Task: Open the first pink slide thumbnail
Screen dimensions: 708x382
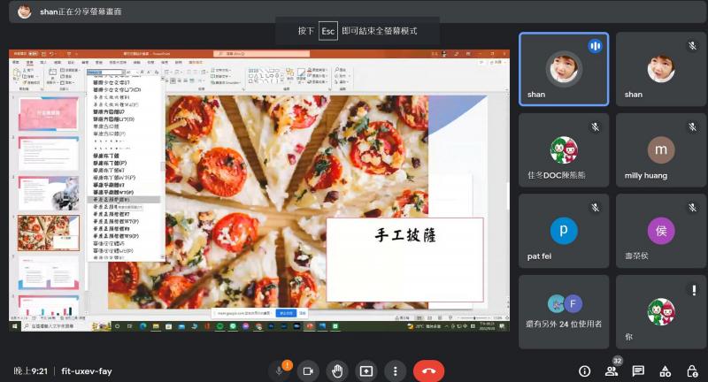Action: coord(49,113)
